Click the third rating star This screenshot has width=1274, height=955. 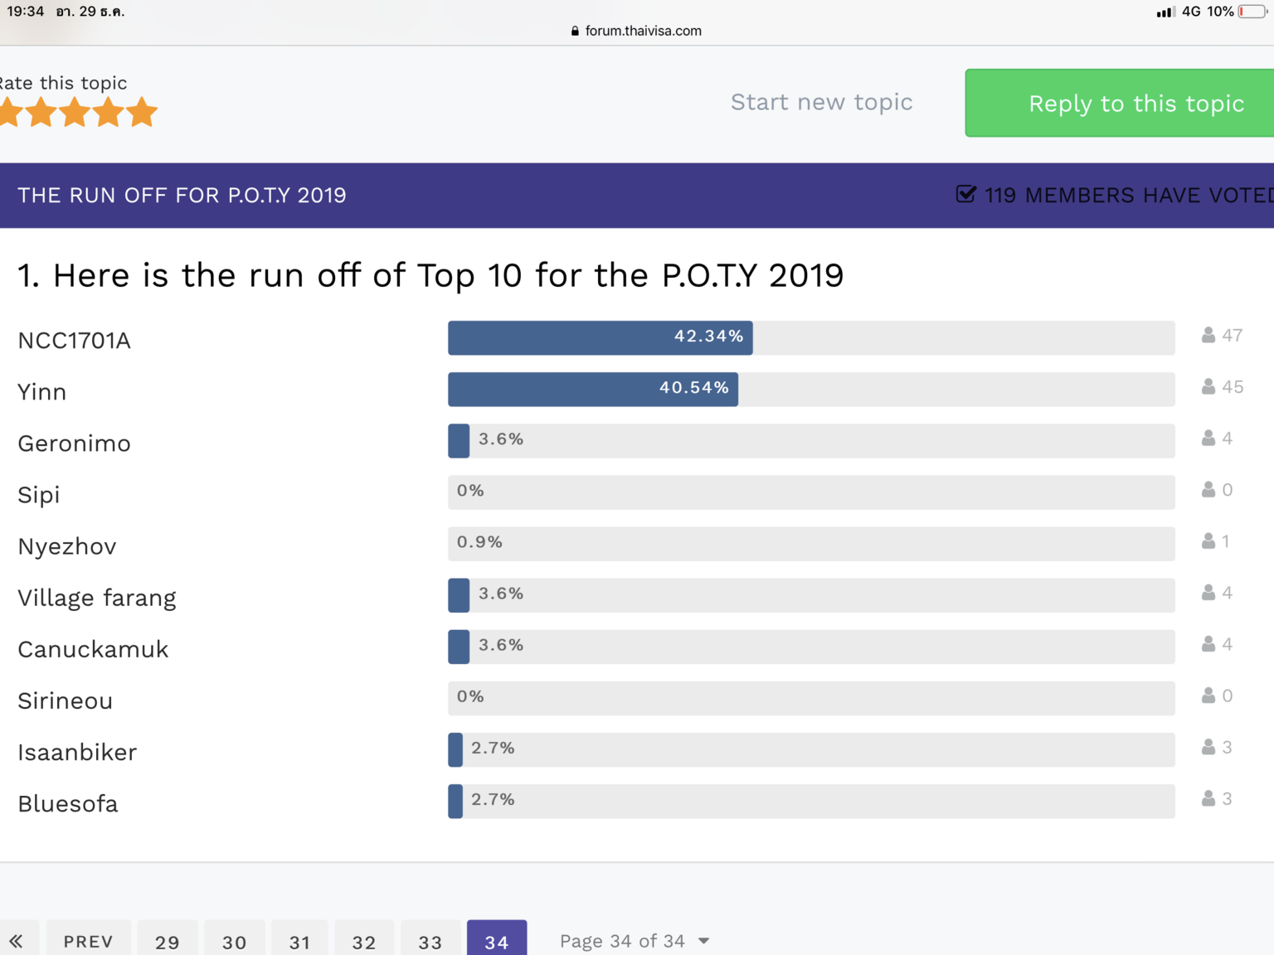pyautogui.click(x=75, y=112)
